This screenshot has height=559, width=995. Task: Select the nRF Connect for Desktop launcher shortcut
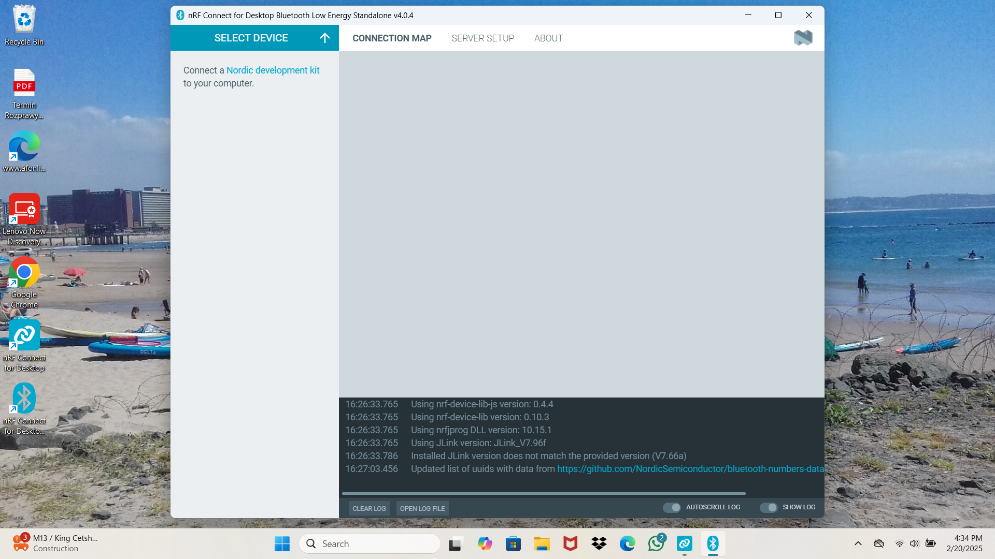click(24, 346)
